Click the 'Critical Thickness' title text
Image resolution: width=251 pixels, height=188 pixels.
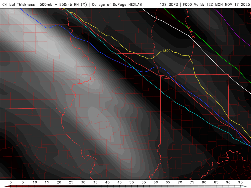coord(19,5)
